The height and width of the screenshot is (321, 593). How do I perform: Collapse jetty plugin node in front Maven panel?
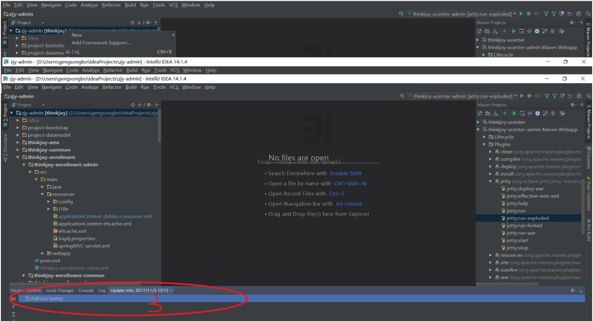pyautogui.click(x=491, y=181)
